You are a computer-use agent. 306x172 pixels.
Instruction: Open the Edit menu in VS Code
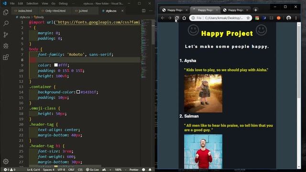coord(20,3)
